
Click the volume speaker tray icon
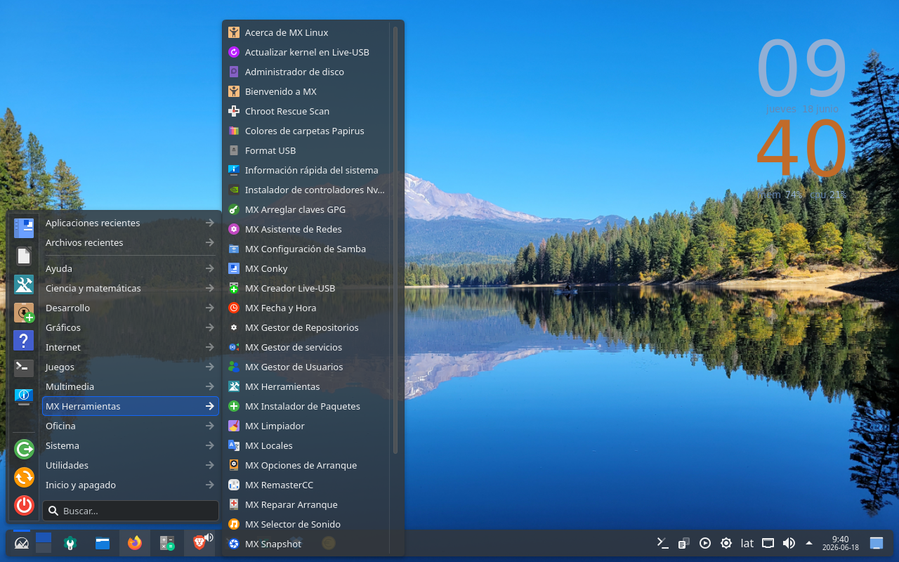(x=789, y=543)
